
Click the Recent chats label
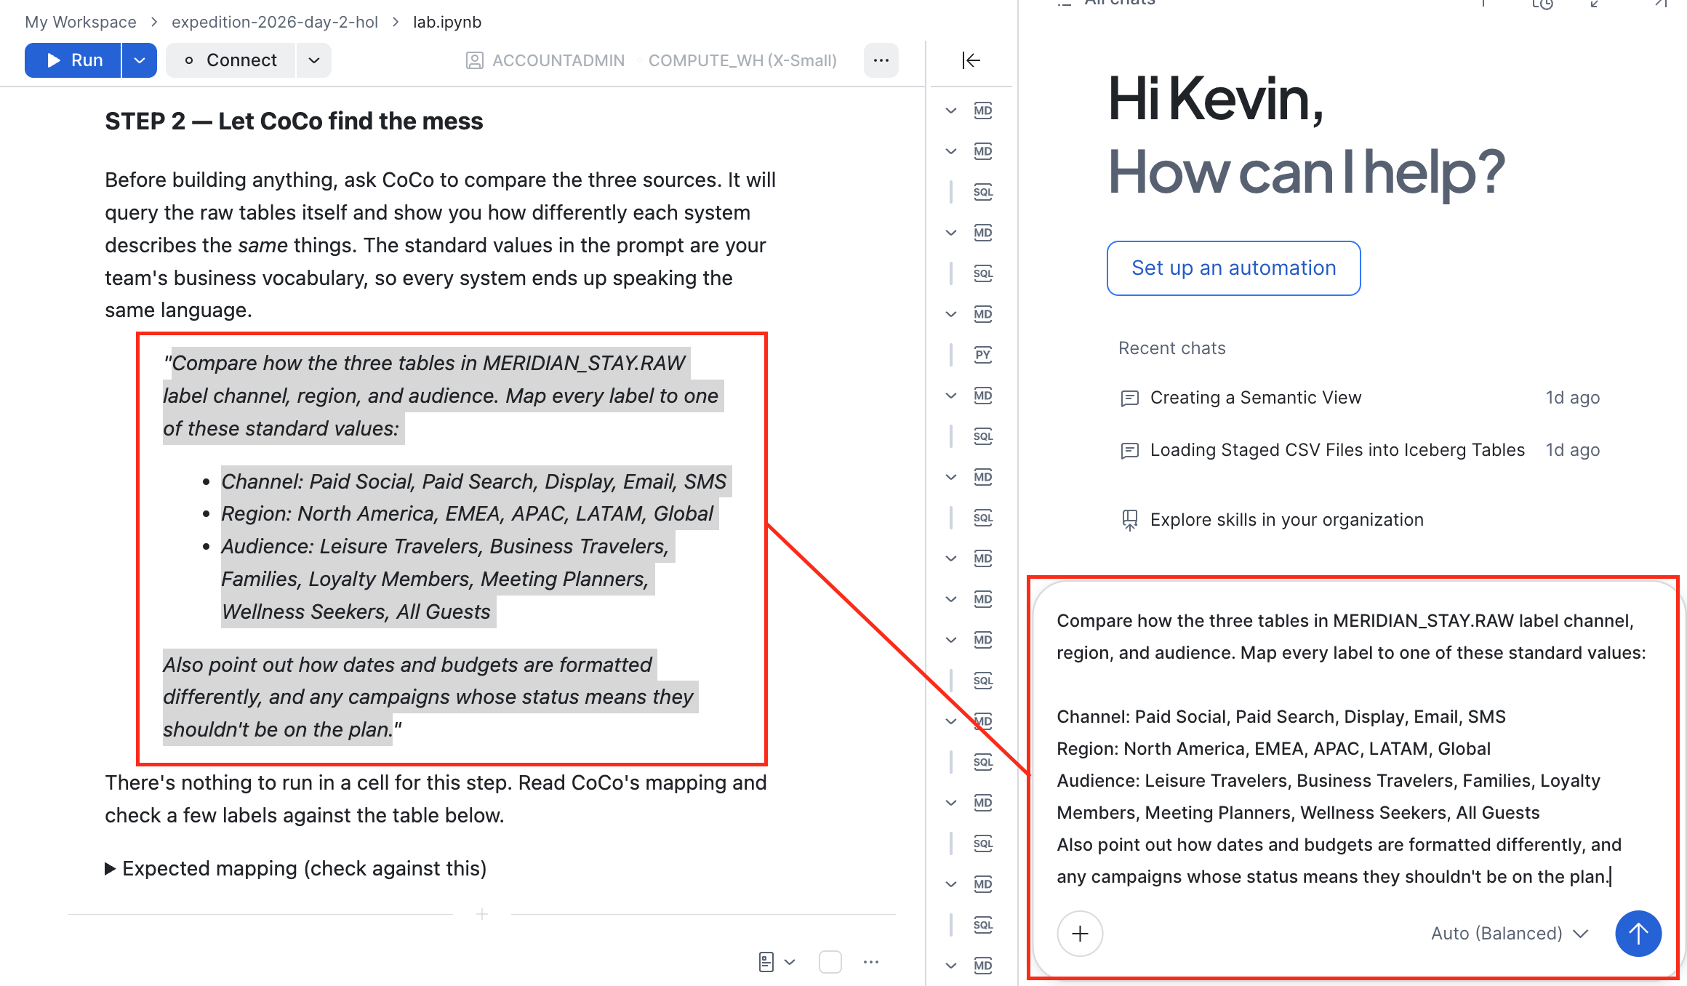[1172, 348]
